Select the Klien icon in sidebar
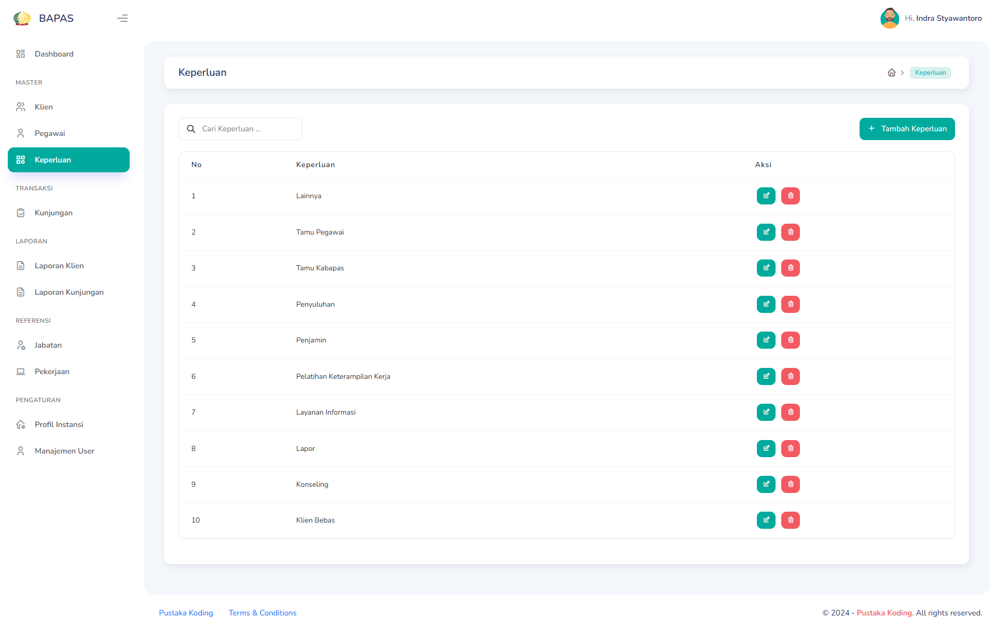Screen dimensions: 996x631 [x=21, y=106]
